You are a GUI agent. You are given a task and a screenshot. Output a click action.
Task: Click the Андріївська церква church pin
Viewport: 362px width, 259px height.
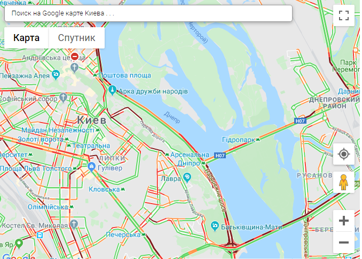point(74,68)
